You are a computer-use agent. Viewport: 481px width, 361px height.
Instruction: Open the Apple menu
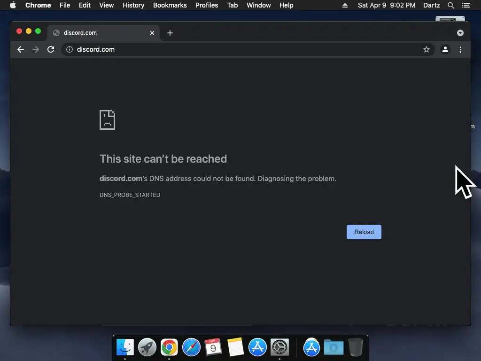coord(13,5)
